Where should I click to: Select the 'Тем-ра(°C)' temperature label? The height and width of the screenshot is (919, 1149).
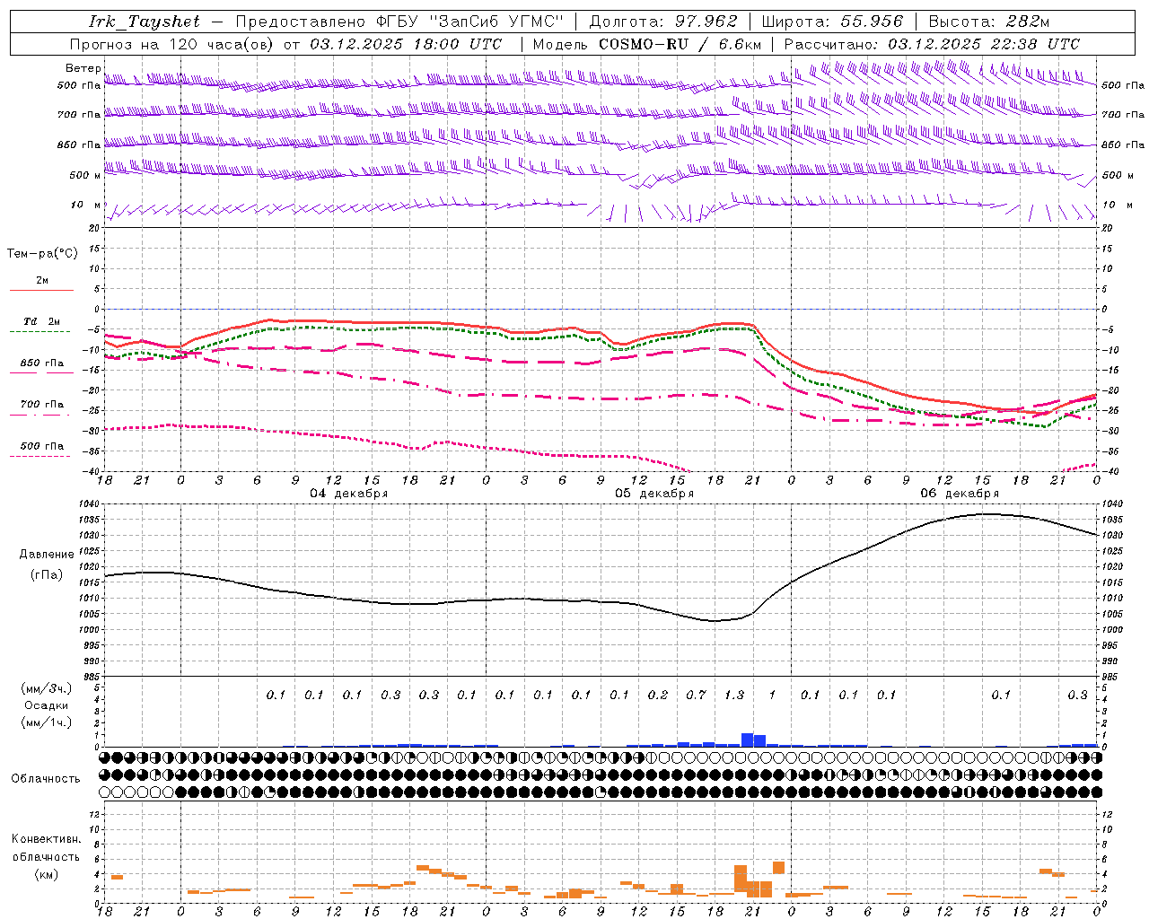tap(42, 254)
